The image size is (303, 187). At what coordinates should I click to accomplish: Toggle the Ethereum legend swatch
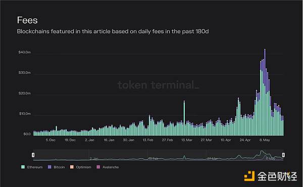click(23, 167)
